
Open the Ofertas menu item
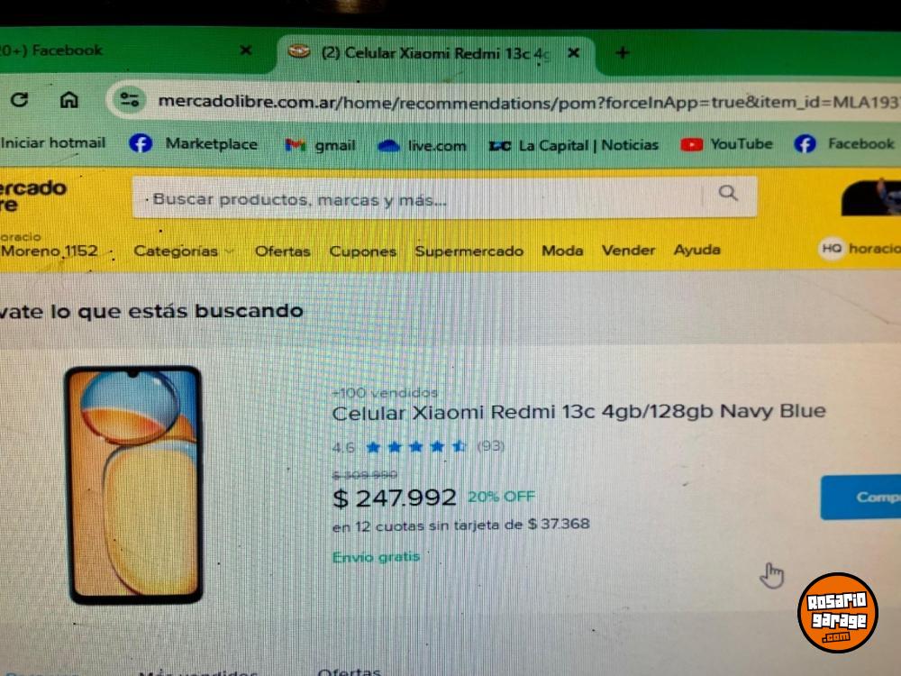pos(282,251)
